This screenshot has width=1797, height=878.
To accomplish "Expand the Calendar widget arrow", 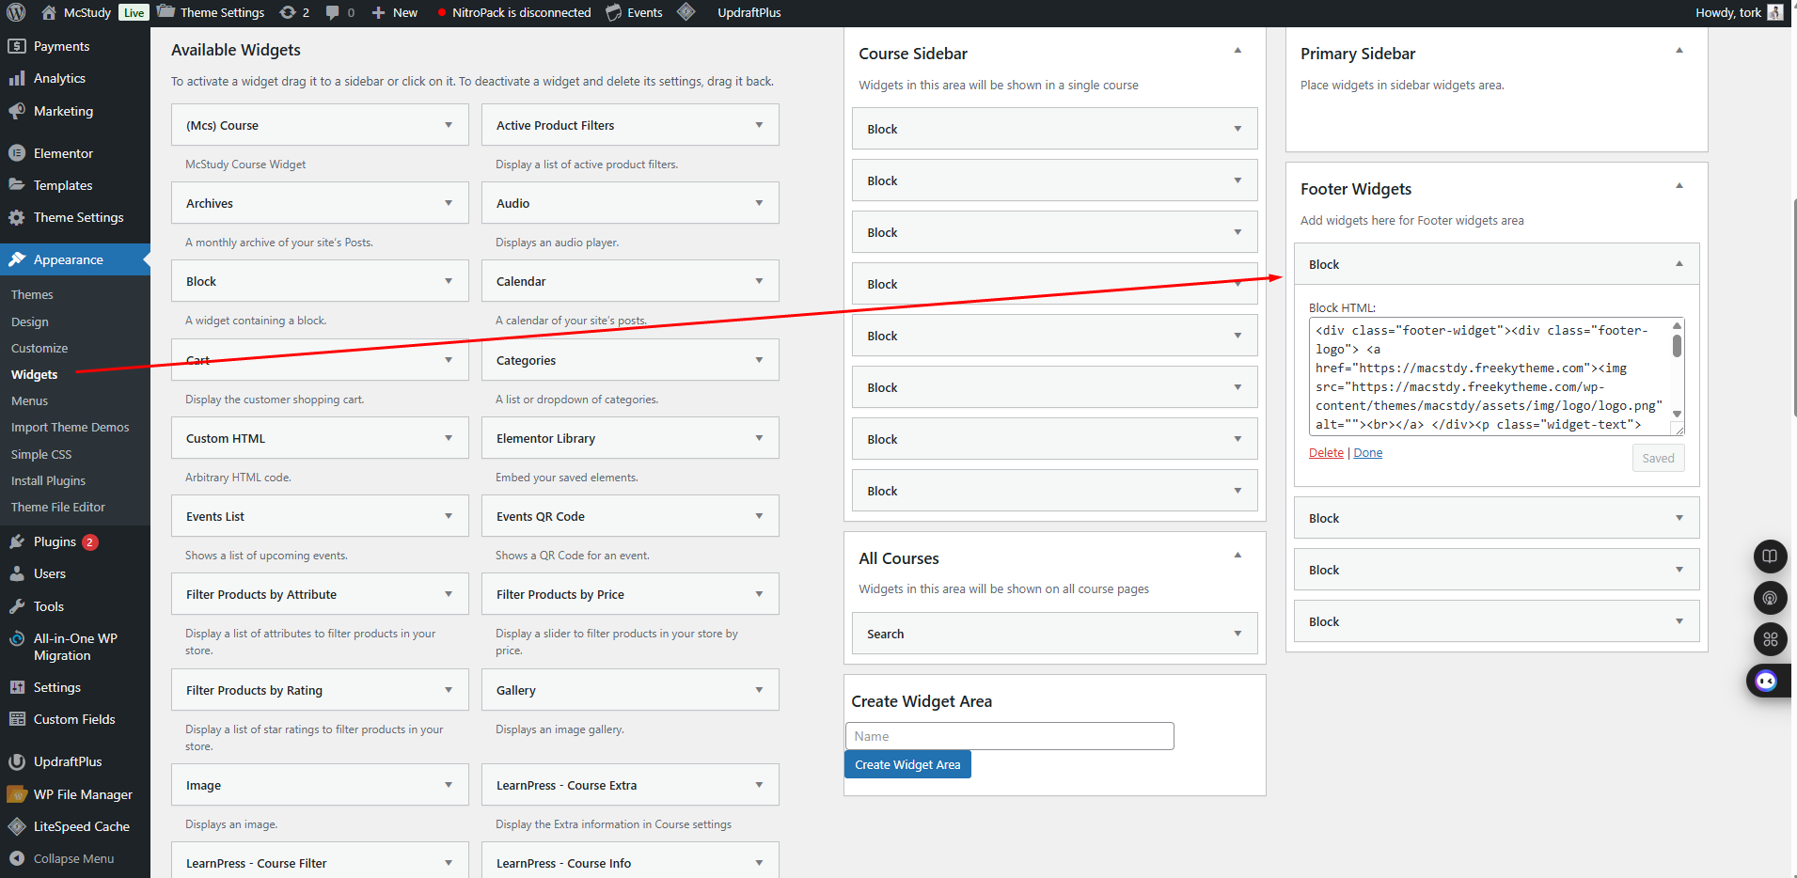I will [x=759, y=281].
